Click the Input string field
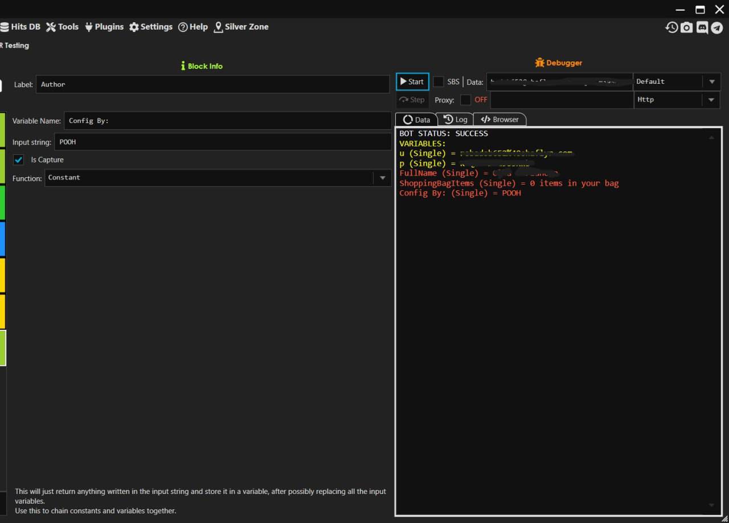 (x=223, y=142)
